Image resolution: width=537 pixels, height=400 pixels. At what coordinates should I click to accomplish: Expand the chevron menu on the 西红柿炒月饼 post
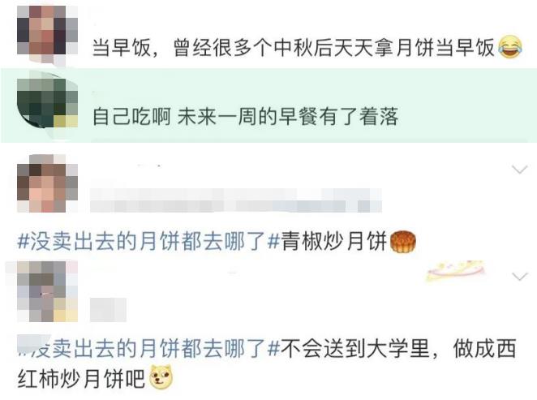[x=519, y=276]
